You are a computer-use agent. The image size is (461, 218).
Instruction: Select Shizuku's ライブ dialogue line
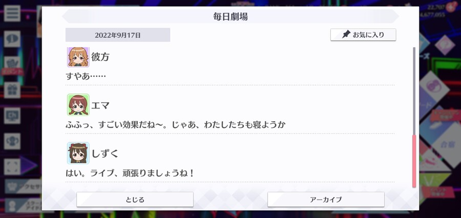(x=130, y=173)
